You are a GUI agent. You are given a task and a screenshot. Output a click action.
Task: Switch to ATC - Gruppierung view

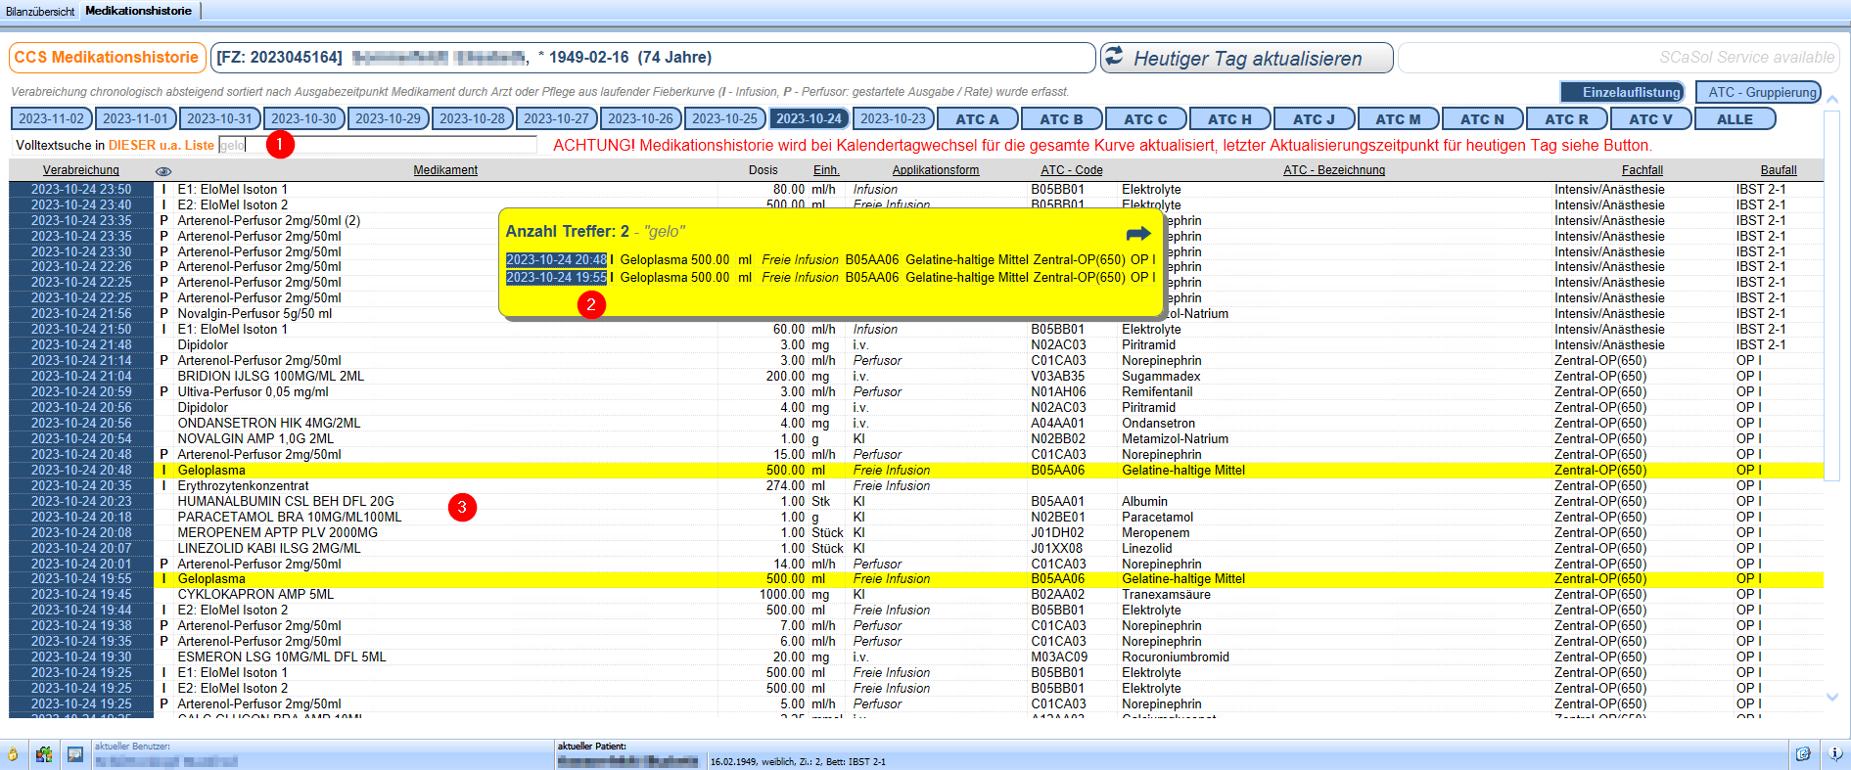(1759, 92)
